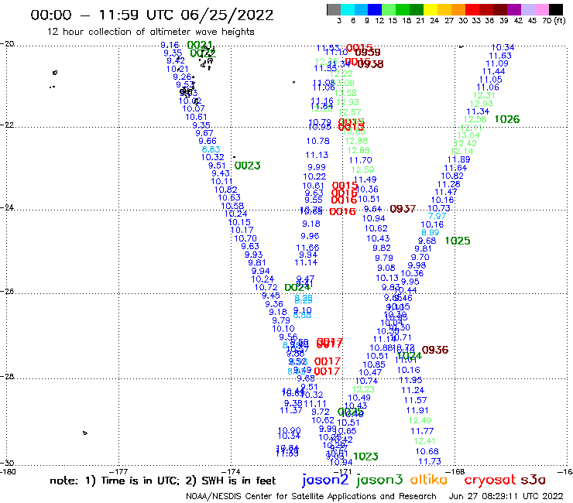Click the lavender color scale segment
The image size is (573, 503).
pyautogui.click(x=527, y=9)
